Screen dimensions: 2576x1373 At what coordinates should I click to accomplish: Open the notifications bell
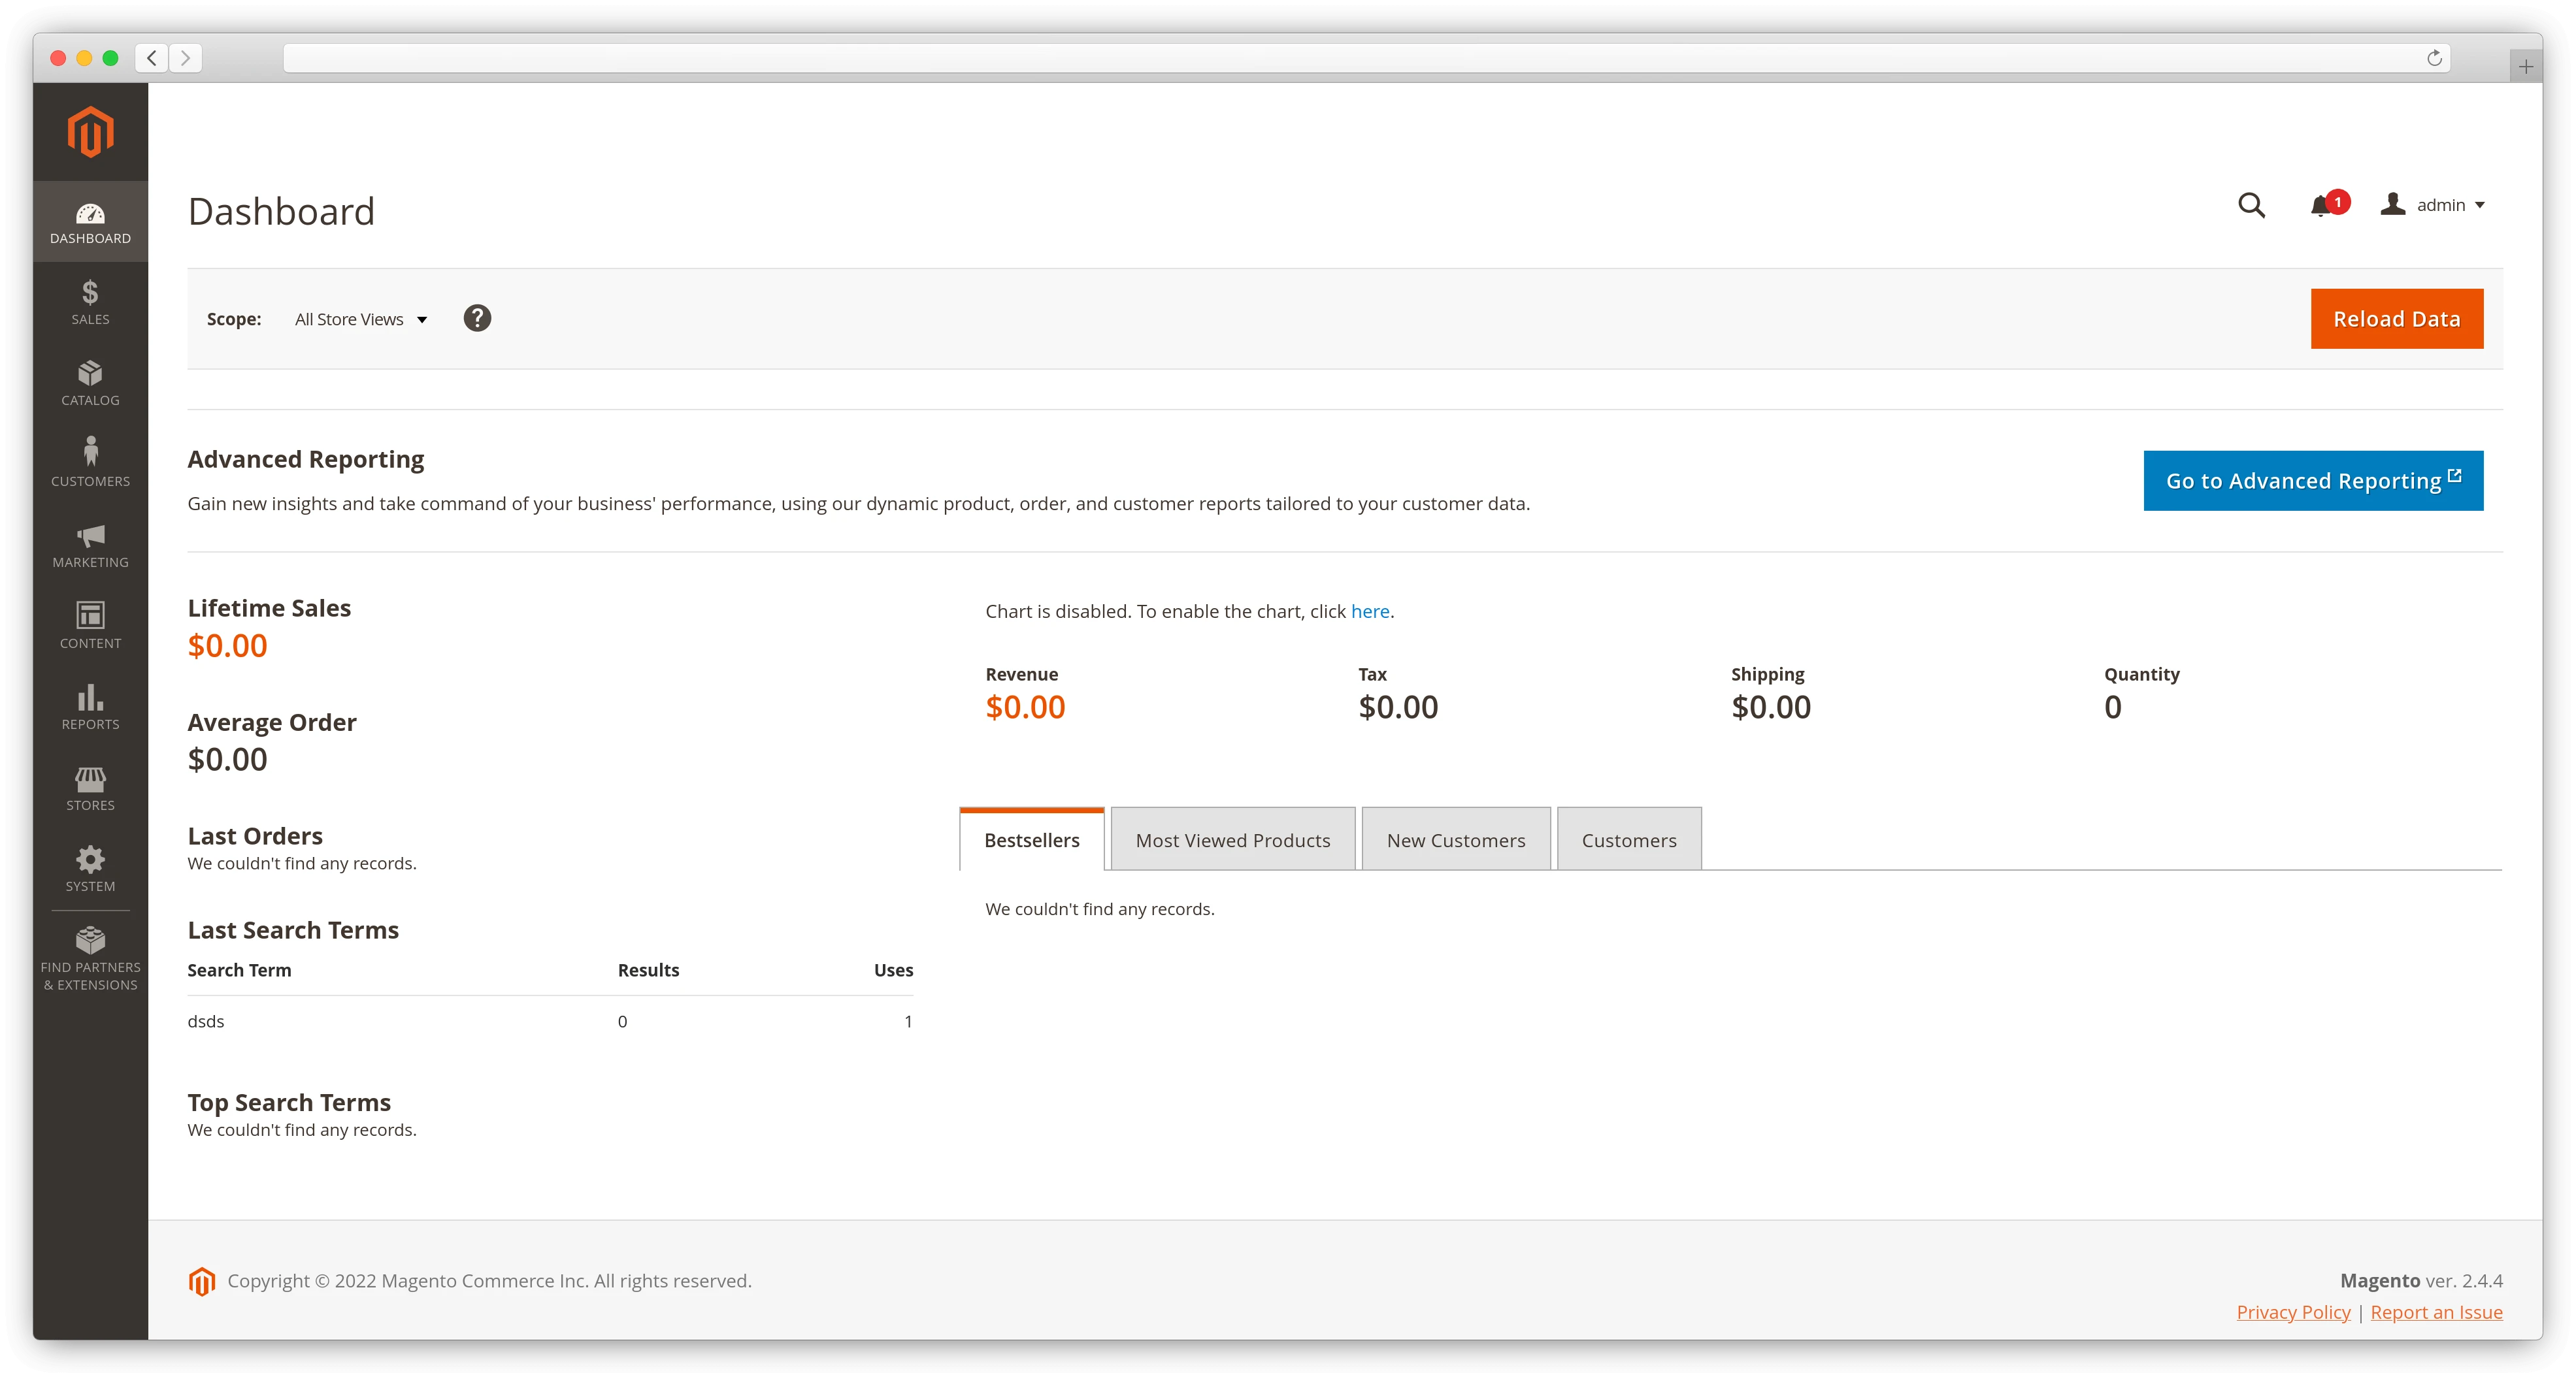point(2321,205)
